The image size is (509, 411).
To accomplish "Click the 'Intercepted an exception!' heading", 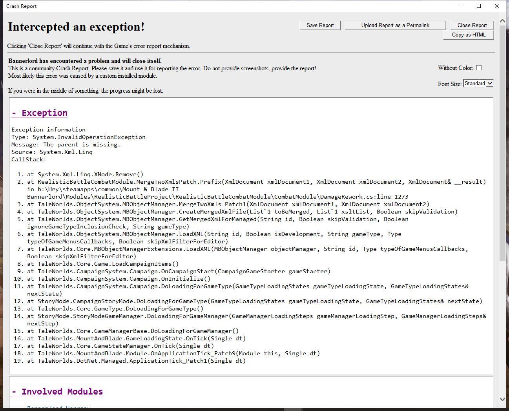I will pyautogui.click(x=77, y=27).
